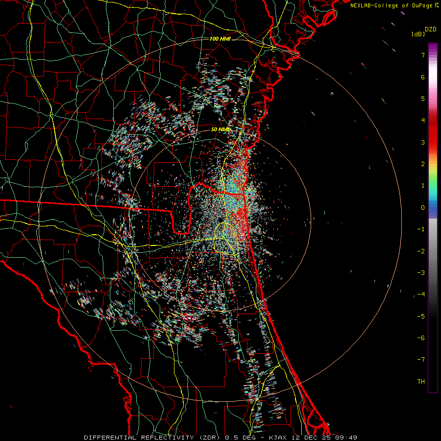Click the KJAX station identifier

(278, 438)
